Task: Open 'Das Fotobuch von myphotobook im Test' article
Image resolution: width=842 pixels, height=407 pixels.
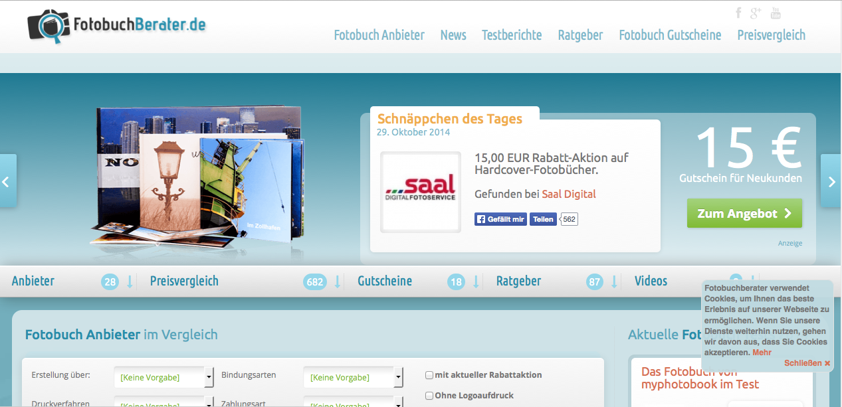Action: pos(700,378)
